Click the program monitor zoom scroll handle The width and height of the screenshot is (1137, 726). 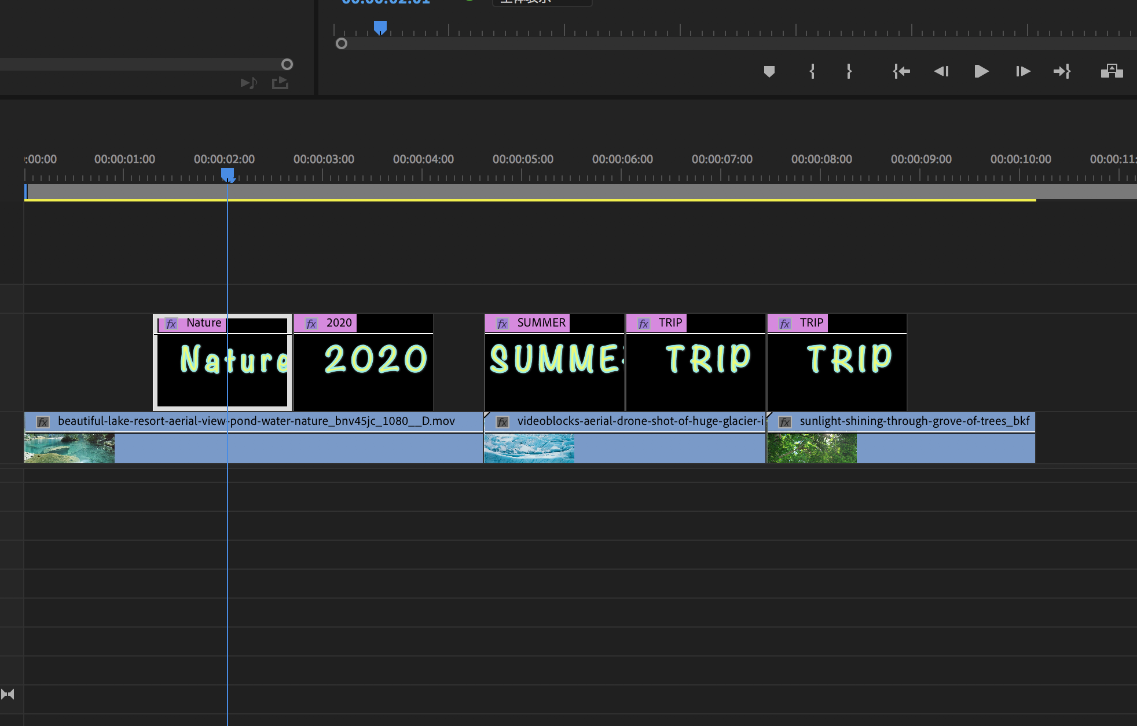point(342,43)
